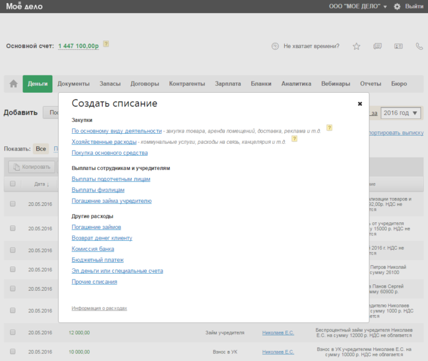
Task: Open the 'Зарплата' tab
Action: coord(228,84)
